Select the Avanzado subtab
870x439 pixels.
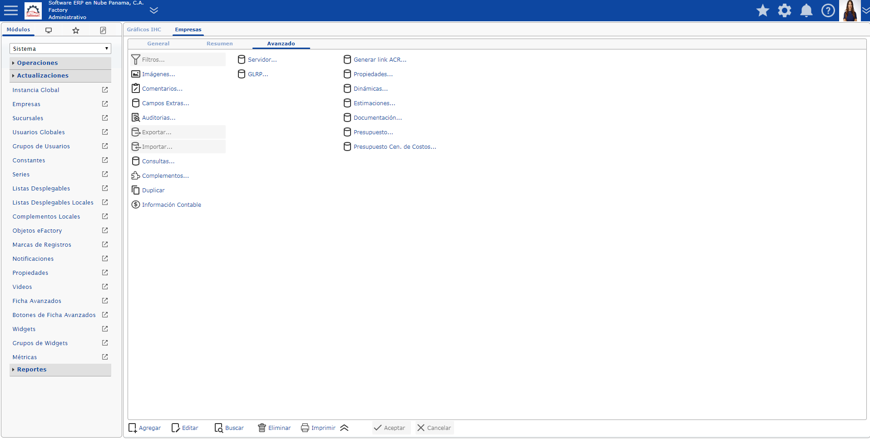281,44
